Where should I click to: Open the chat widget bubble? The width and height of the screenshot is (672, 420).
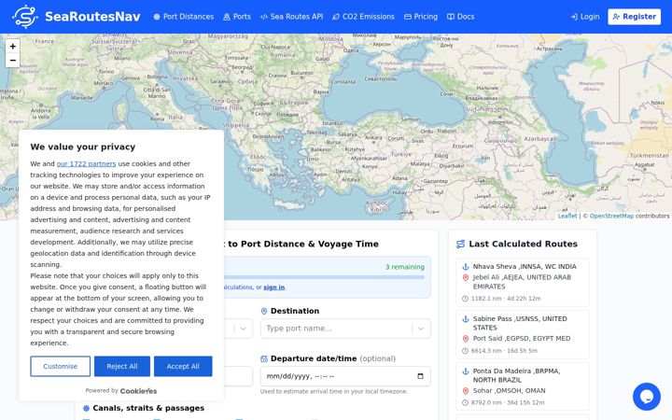click(x=646, y=397)
